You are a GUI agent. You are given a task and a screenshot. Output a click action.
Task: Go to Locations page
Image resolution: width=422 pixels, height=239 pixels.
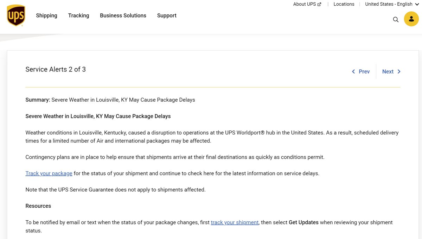344,4
